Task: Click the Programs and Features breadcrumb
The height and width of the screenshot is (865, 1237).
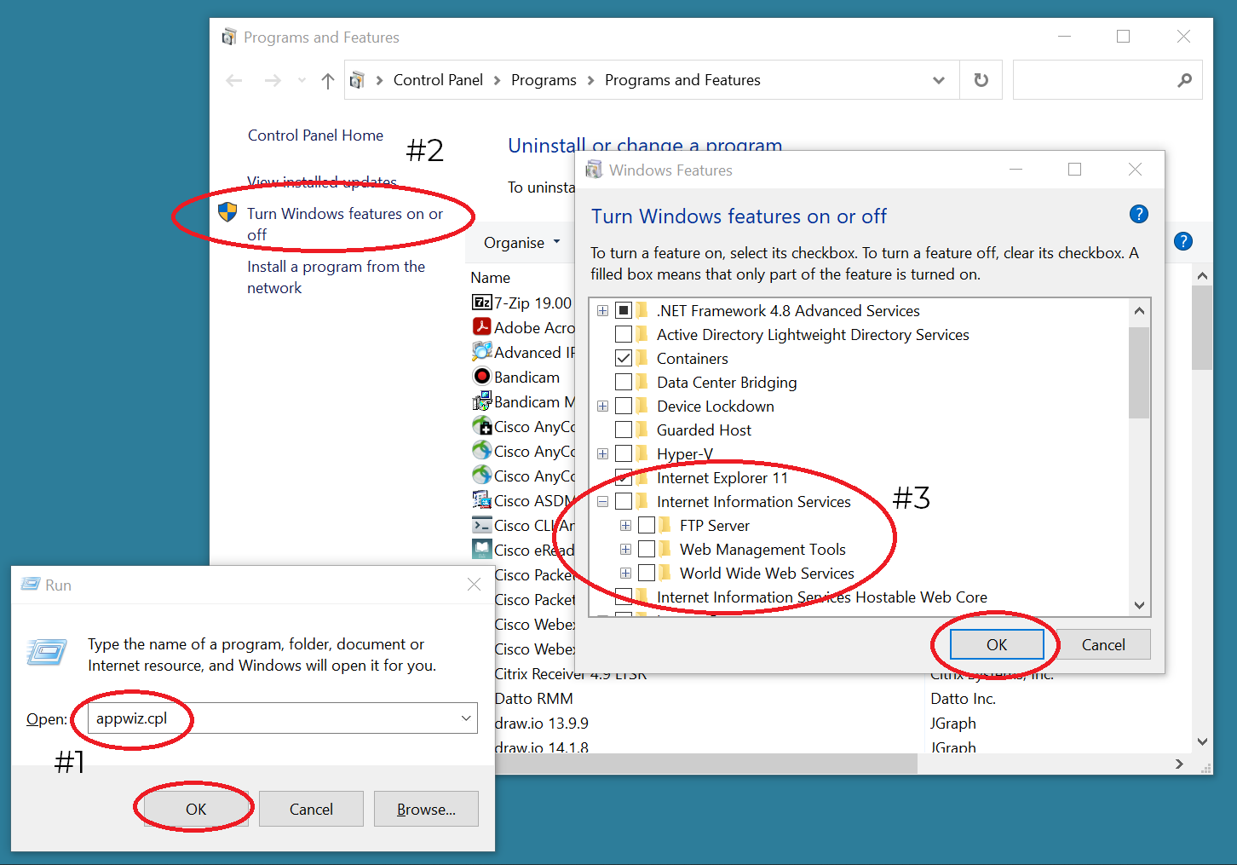Action: coord(682,80)
